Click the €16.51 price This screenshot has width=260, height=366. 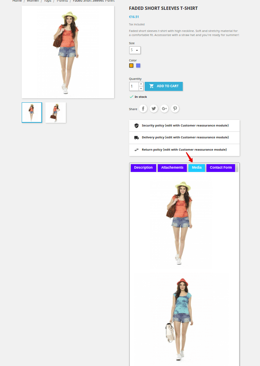(134, 17)
